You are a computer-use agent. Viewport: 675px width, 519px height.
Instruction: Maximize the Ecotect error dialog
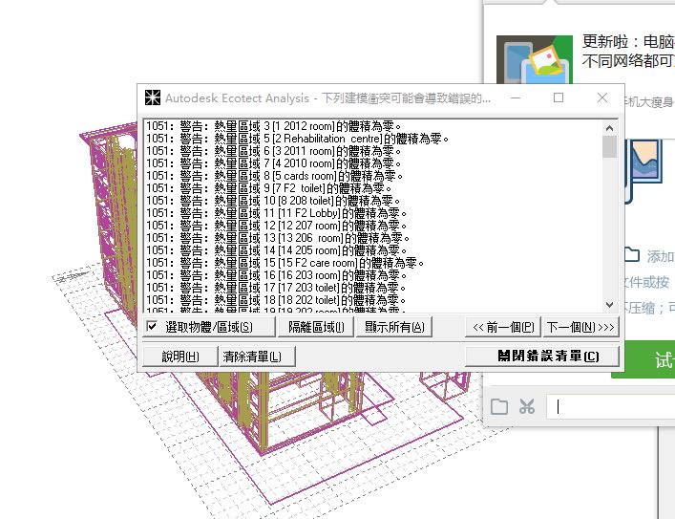[559, 97]
